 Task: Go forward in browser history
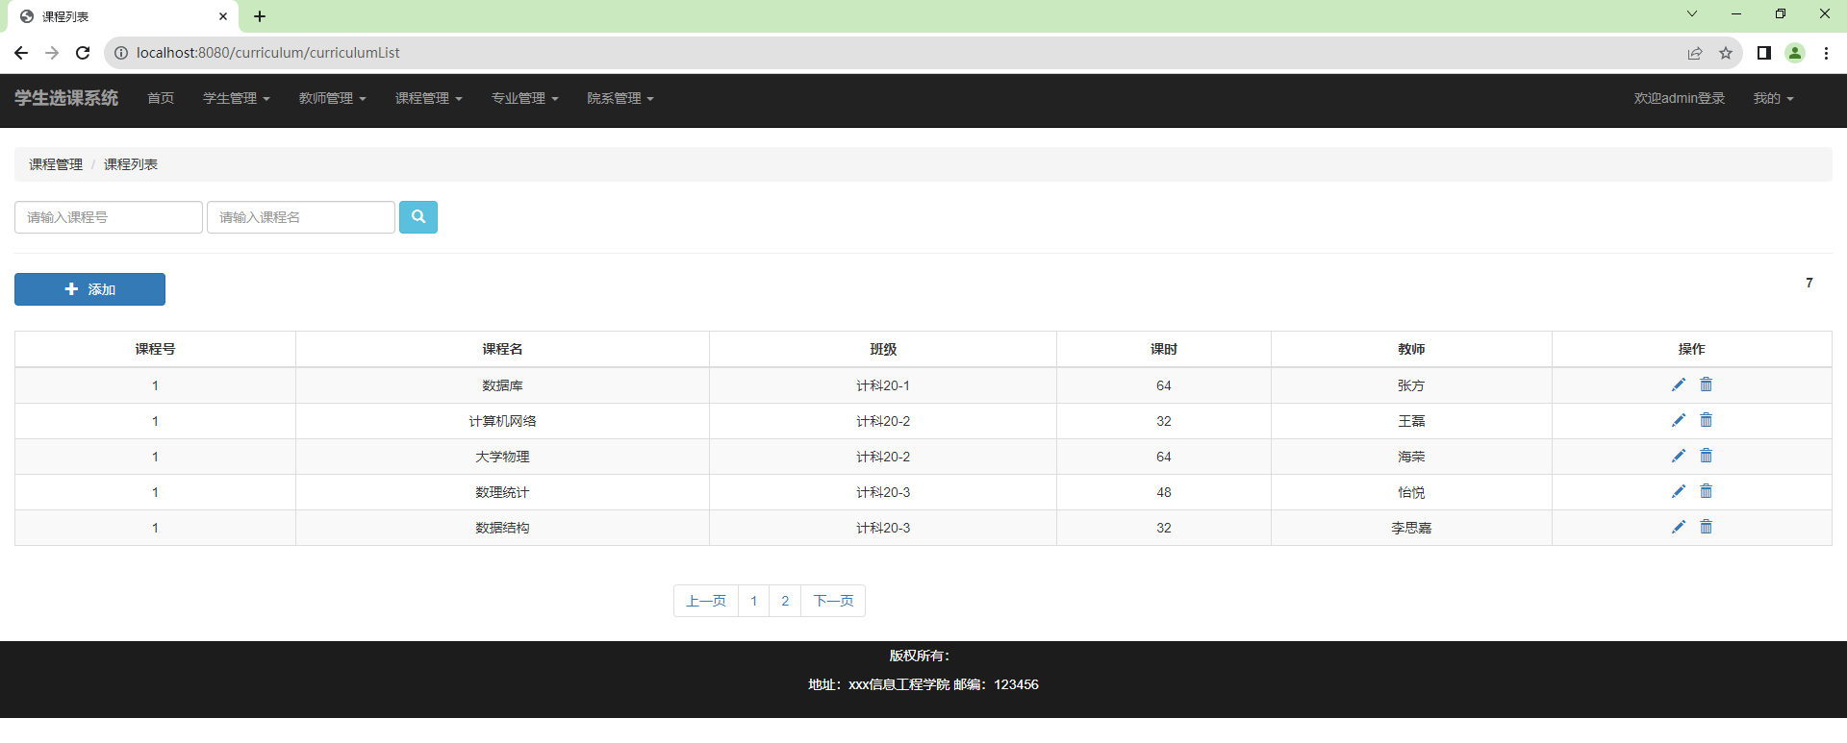(52, 53)
